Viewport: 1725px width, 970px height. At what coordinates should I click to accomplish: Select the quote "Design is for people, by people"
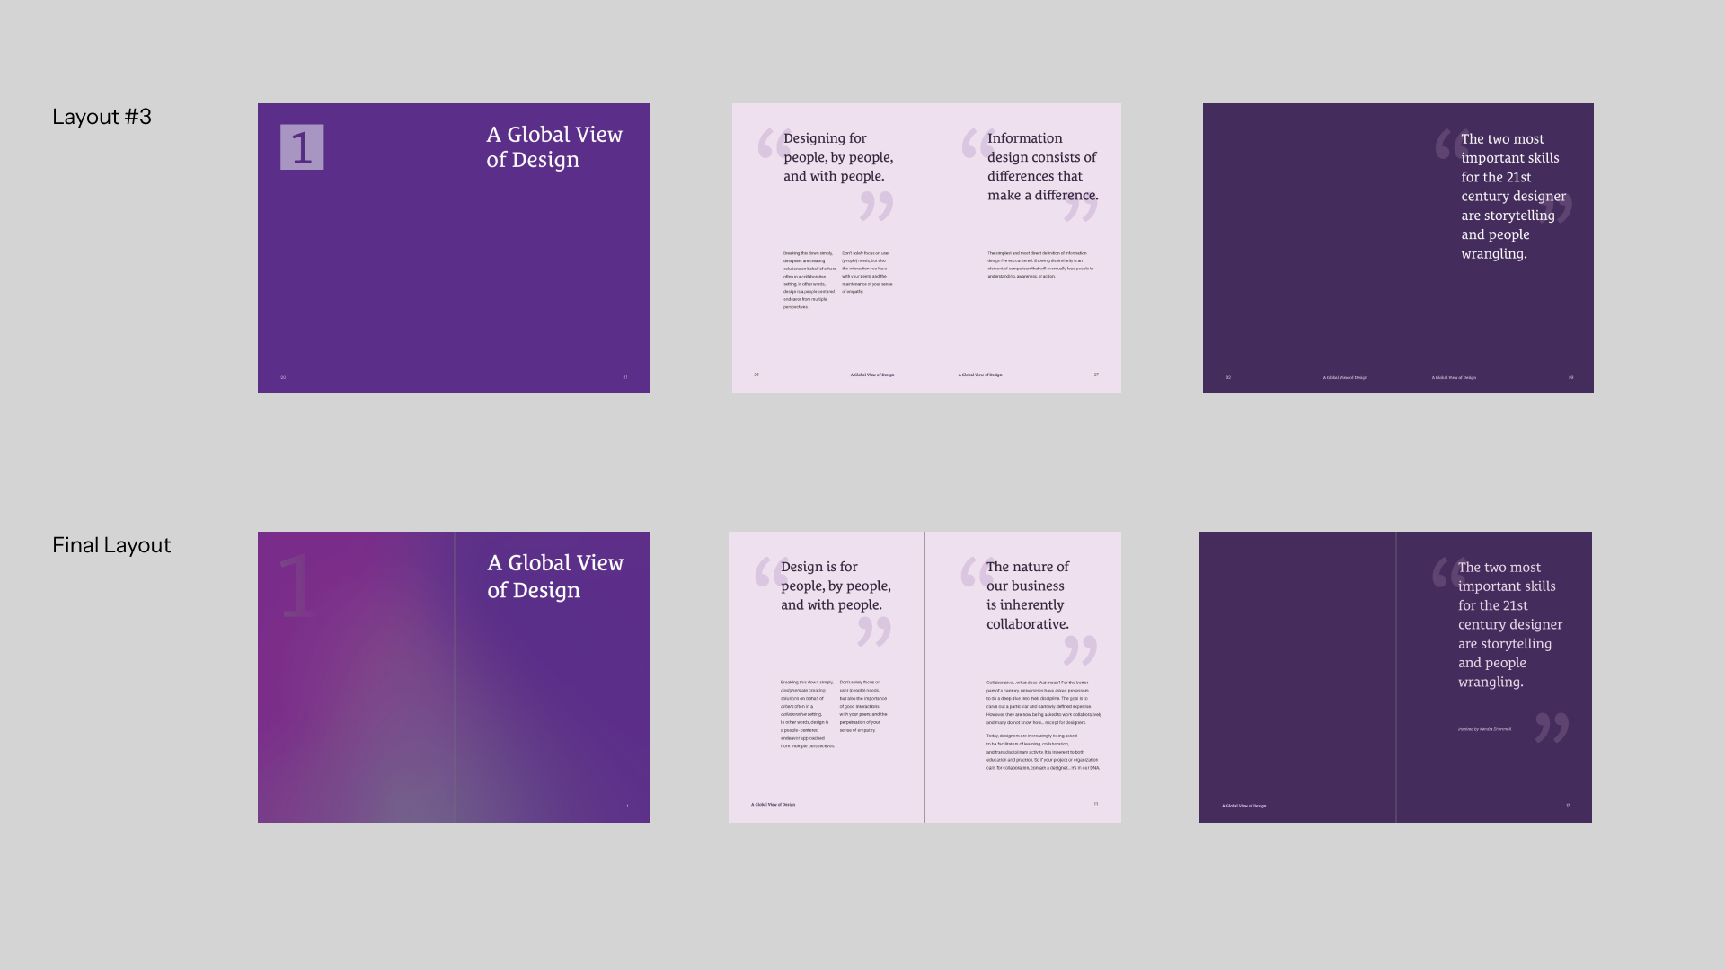coord(836,586)
